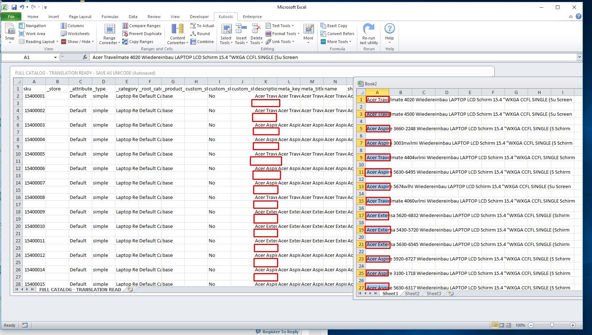This screenshot has height=335, width=592.
Task: Click the Register To Reply link
Action: point(277,332)
